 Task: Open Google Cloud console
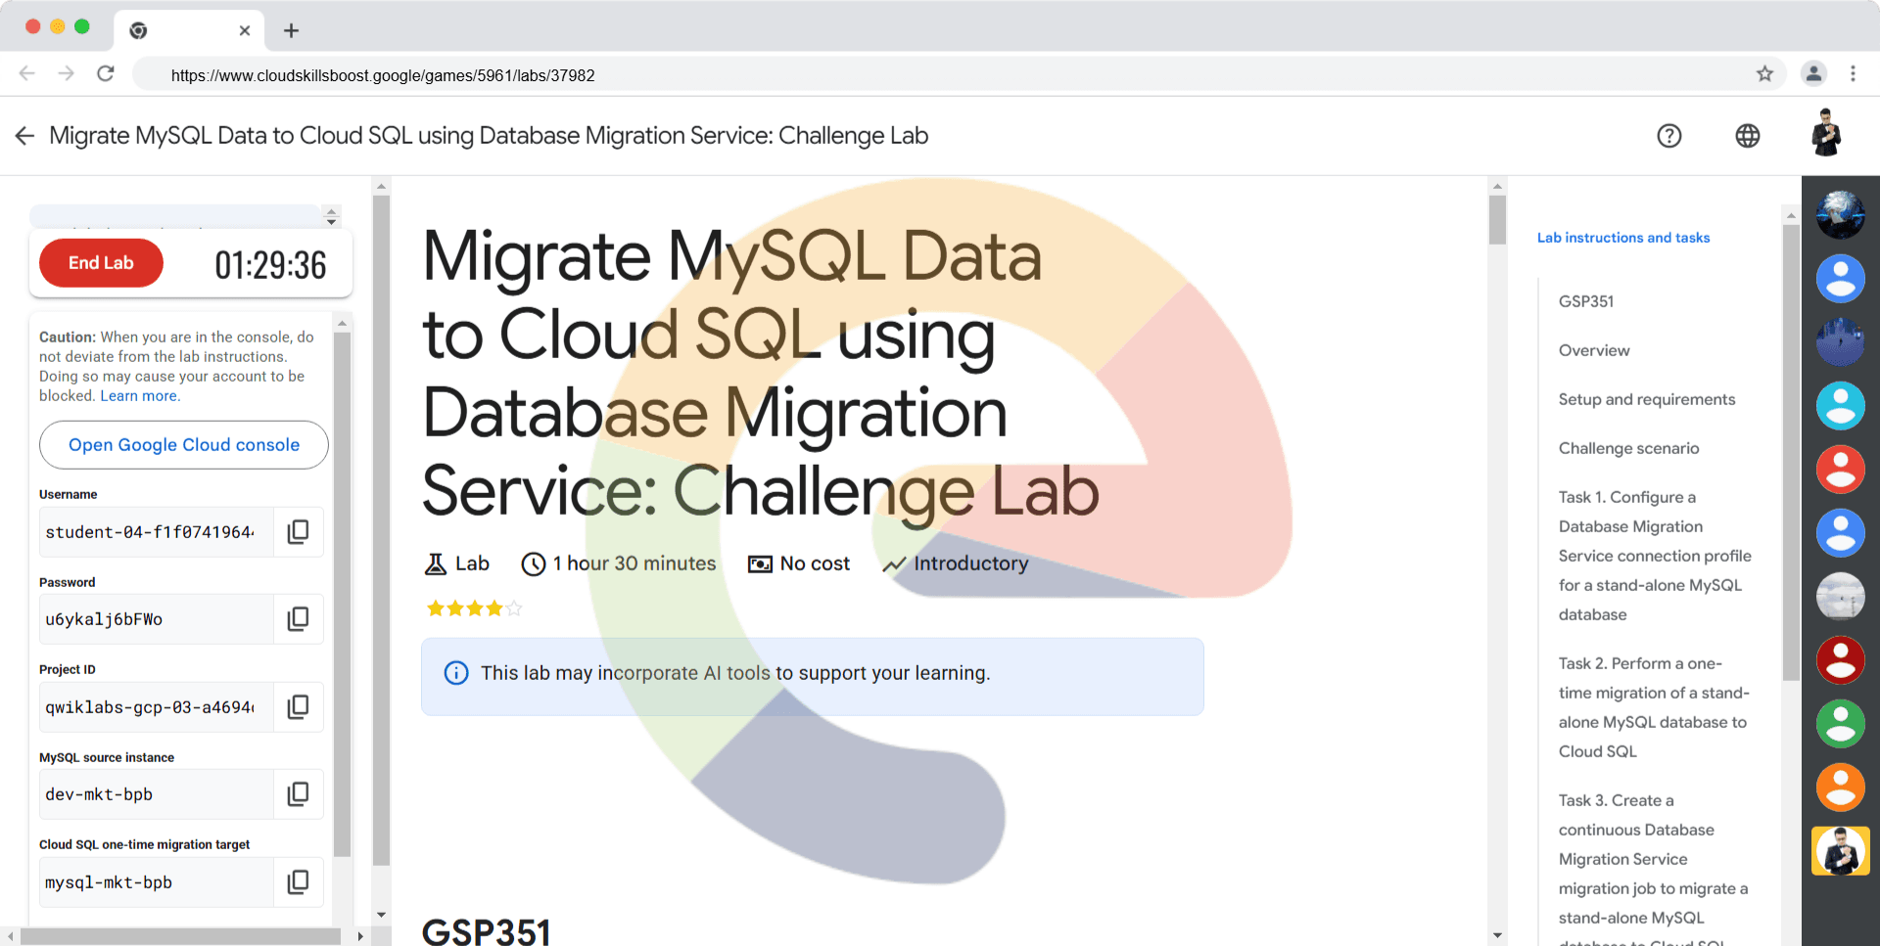(184, 445)
